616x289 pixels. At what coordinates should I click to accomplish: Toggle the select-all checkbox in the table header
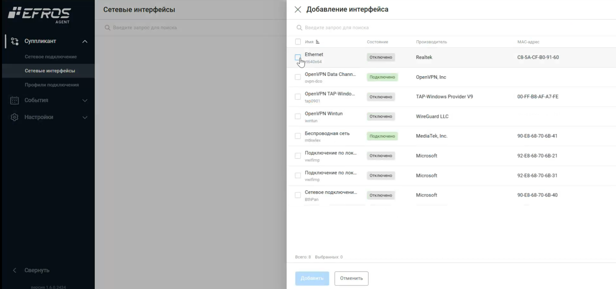click(x=298, y=42)
